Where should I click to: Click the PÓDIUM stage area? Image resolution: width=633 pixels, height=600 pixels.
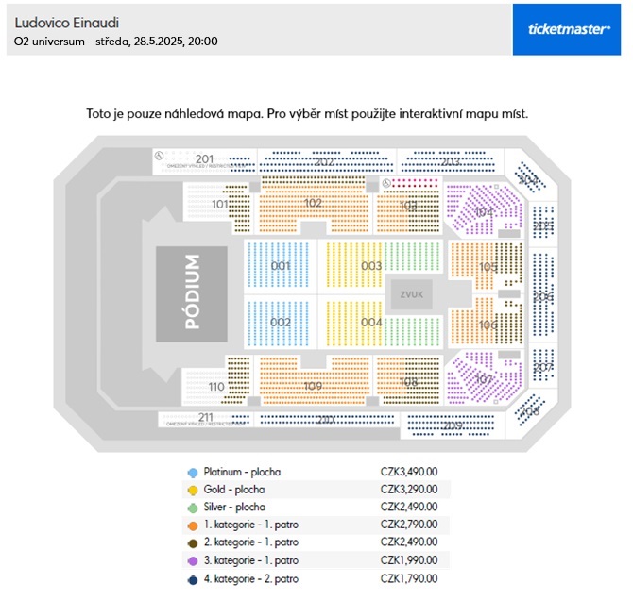tap(193, 293)
